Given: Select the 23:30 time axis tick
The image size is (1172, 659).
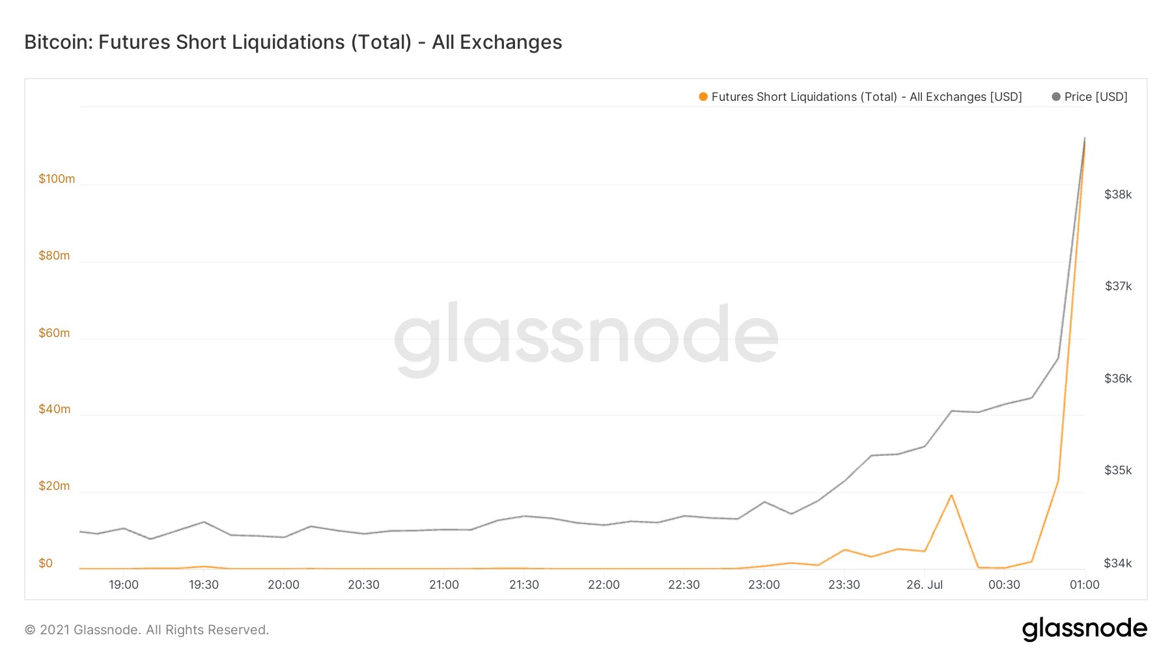Looking at the screenshot, I should point(844,585).
